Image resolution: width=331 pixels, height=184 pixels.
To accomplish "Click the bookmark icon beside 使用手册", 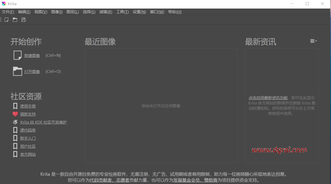I will tap(15, 106).
